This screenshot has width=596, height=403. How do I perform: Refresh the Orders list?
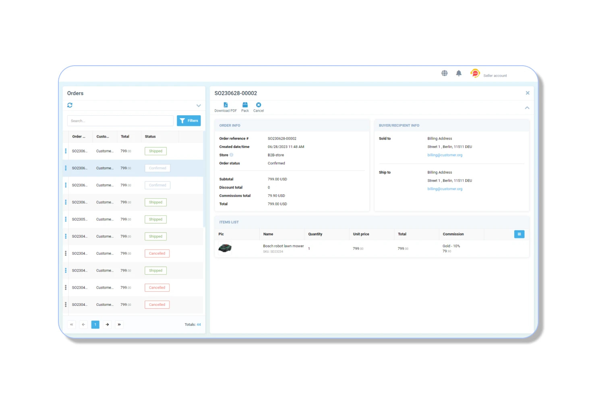[x=70, y=105]
